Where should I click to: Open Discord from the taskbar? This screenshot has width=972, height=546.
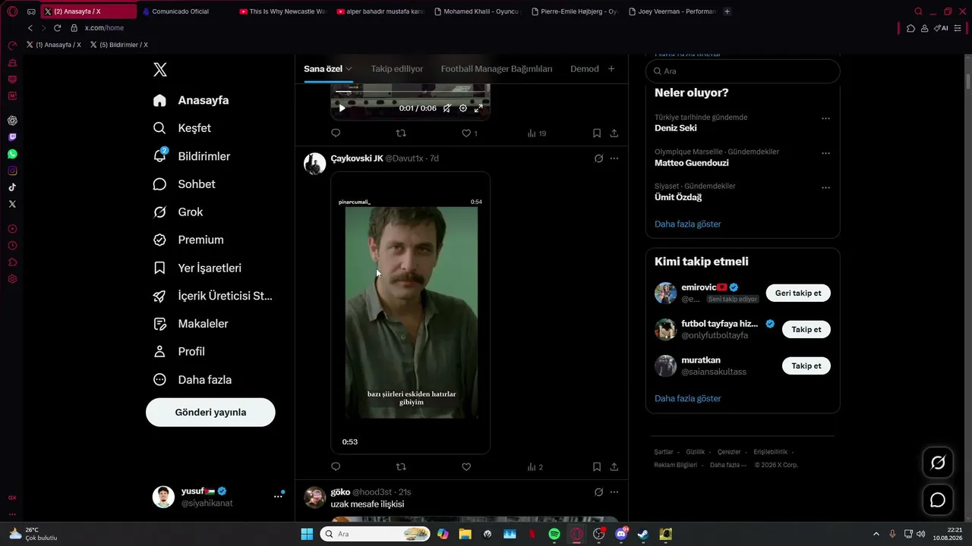(x=621, y=534)
